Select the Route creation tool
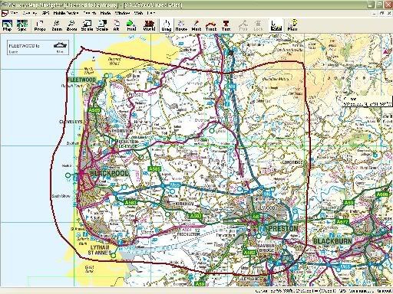The width and height of the screenshot is (393, 294). (181, 25)
